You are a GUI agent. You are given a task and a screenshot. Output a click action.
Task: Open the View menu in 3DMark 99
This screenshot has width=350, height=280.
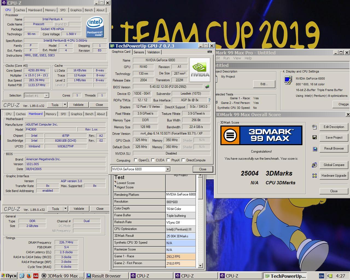click(237, 58)
